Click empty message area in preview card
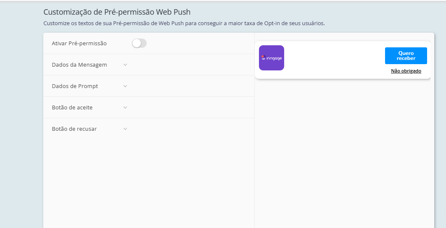The width and height of the screenshot is (446, 228). (334, 59)
